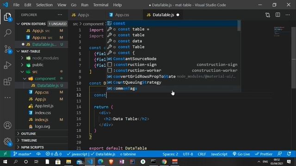Open the Selection menu
The width and height of the screenshot is (296, 166).
(x=44, y=5)
